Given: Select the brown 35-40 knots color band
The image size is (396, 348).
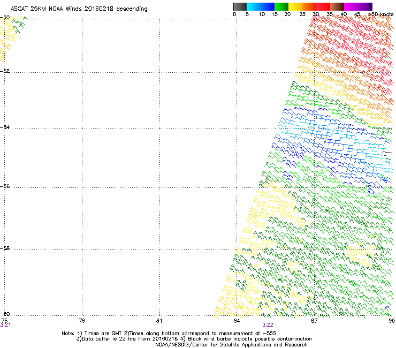Looking at the screenshot, I should click(337, 6).
